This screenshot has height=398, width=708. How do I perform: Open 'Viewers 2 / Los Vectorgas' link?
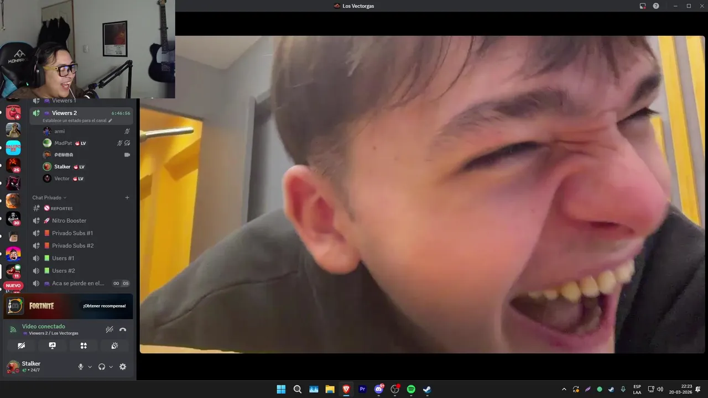(x=50, y=333)
